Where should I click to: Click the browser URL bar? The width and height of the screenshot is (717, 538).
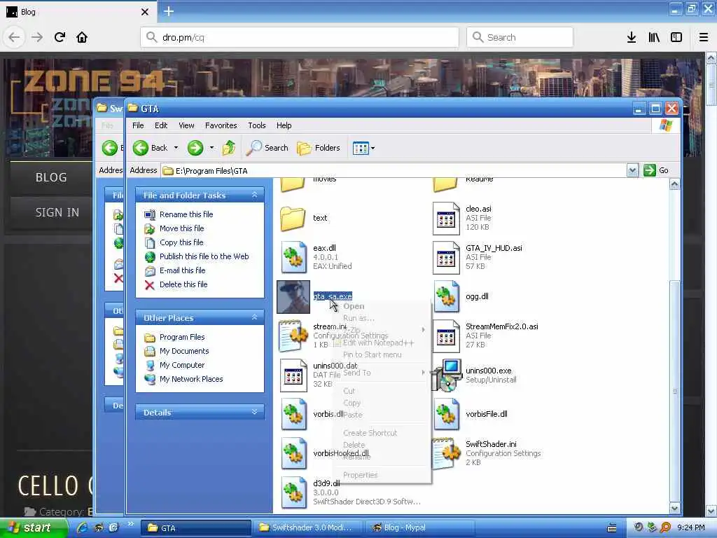pos(300,37)
